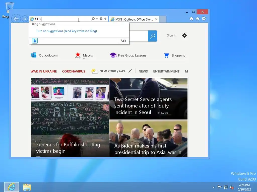257x192 pixels.
Task: Click the blue MSN search button
Action: click(x=153, y=36)
